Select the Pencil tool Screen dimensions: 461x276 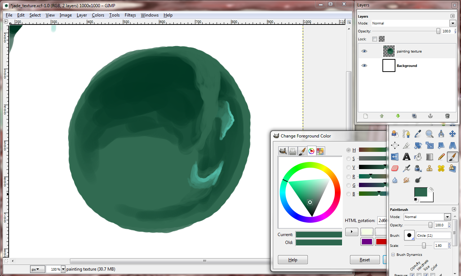(441, 157)
